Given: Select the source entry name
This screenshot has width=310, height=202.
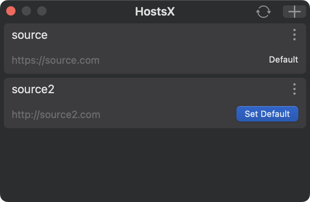Looking at the screenshot, I should [x=29, y=35].
